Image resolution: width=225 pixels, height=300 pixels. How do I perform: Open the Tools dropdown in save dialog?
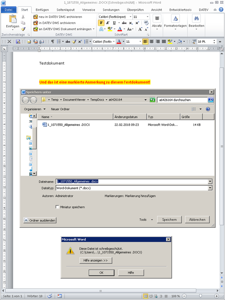(146, 220)
